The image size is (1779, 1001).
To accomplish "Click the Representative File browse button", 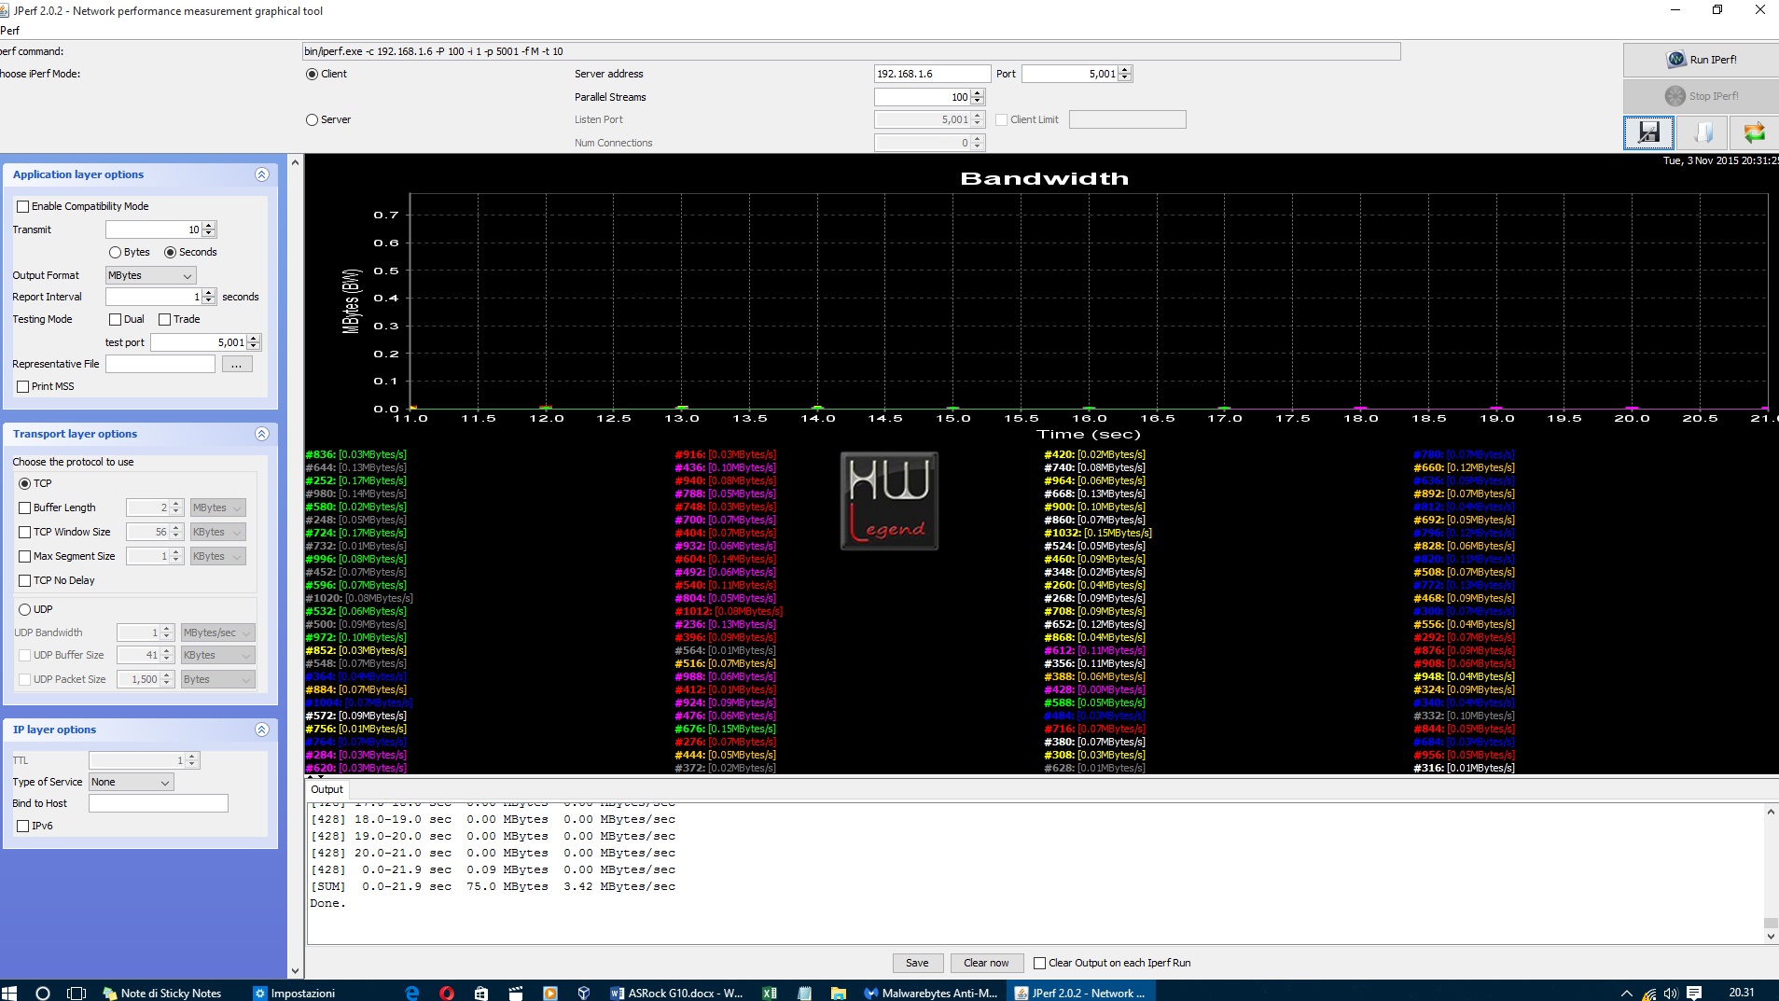I will click(x=236, y=364).
